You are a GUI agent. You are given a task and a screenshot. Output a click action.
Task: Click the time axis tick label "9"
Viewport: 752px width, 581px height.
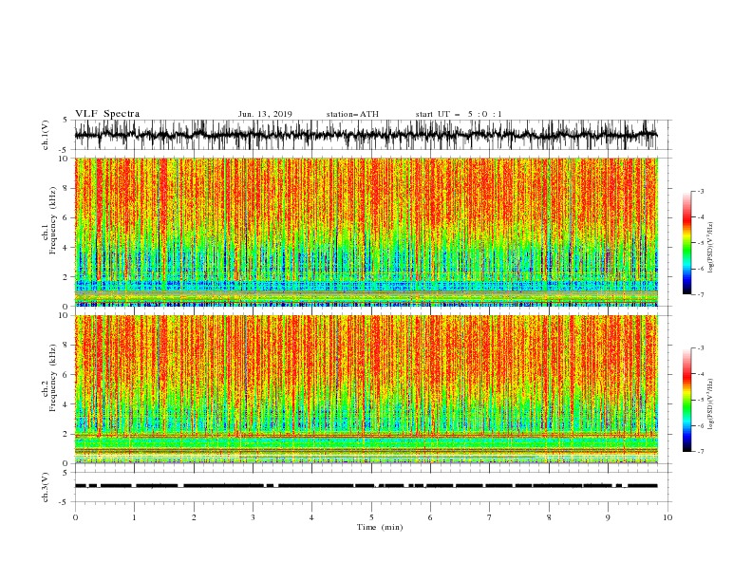(608, 517)
